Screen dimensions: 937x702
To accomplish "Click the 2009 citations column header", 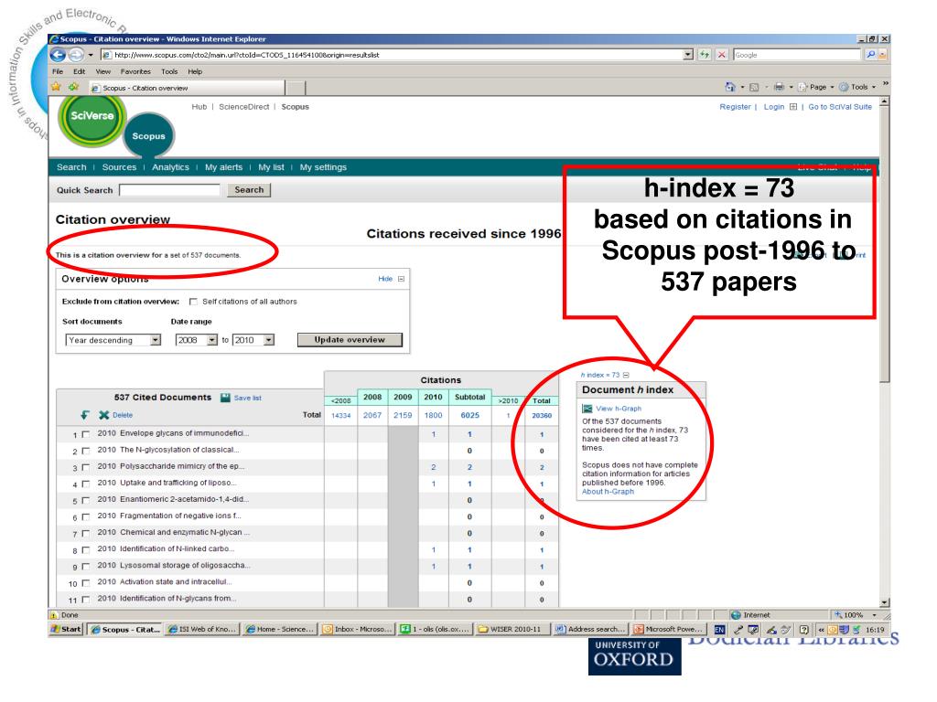I will (403, 397).
